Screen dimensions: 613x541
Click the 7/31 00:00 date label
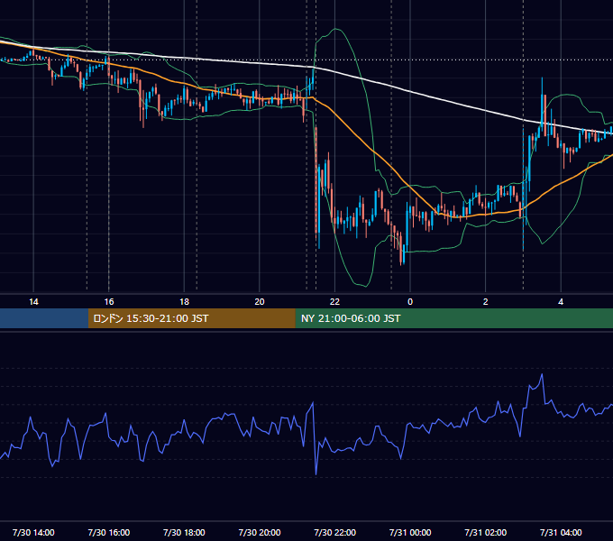tap(410, 532)
